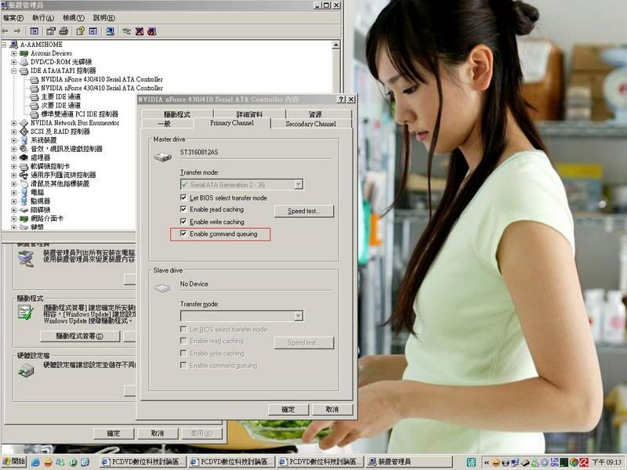Click the Print toolbar icon in Device Manager
The image size is (627, 470).
(x=64, y=31)
